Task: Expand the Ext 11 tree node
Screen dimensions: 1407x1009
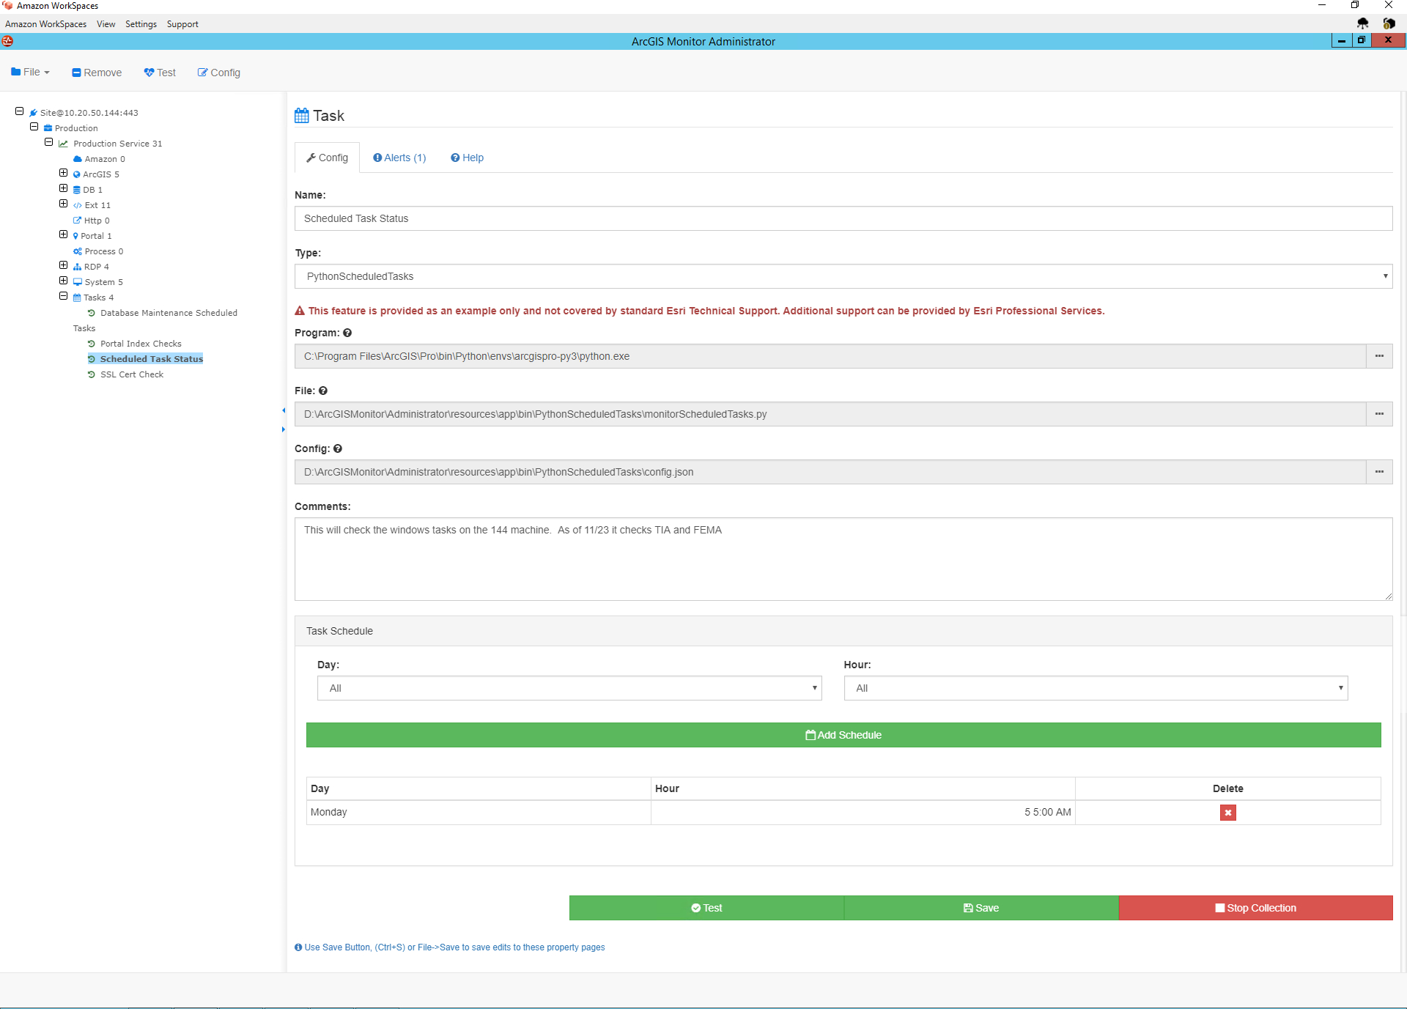Action: 64,204
